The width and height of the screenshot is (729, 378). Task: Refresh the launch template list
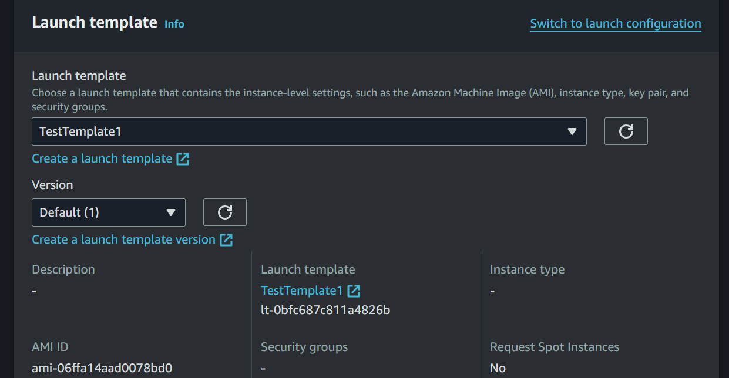626,131
